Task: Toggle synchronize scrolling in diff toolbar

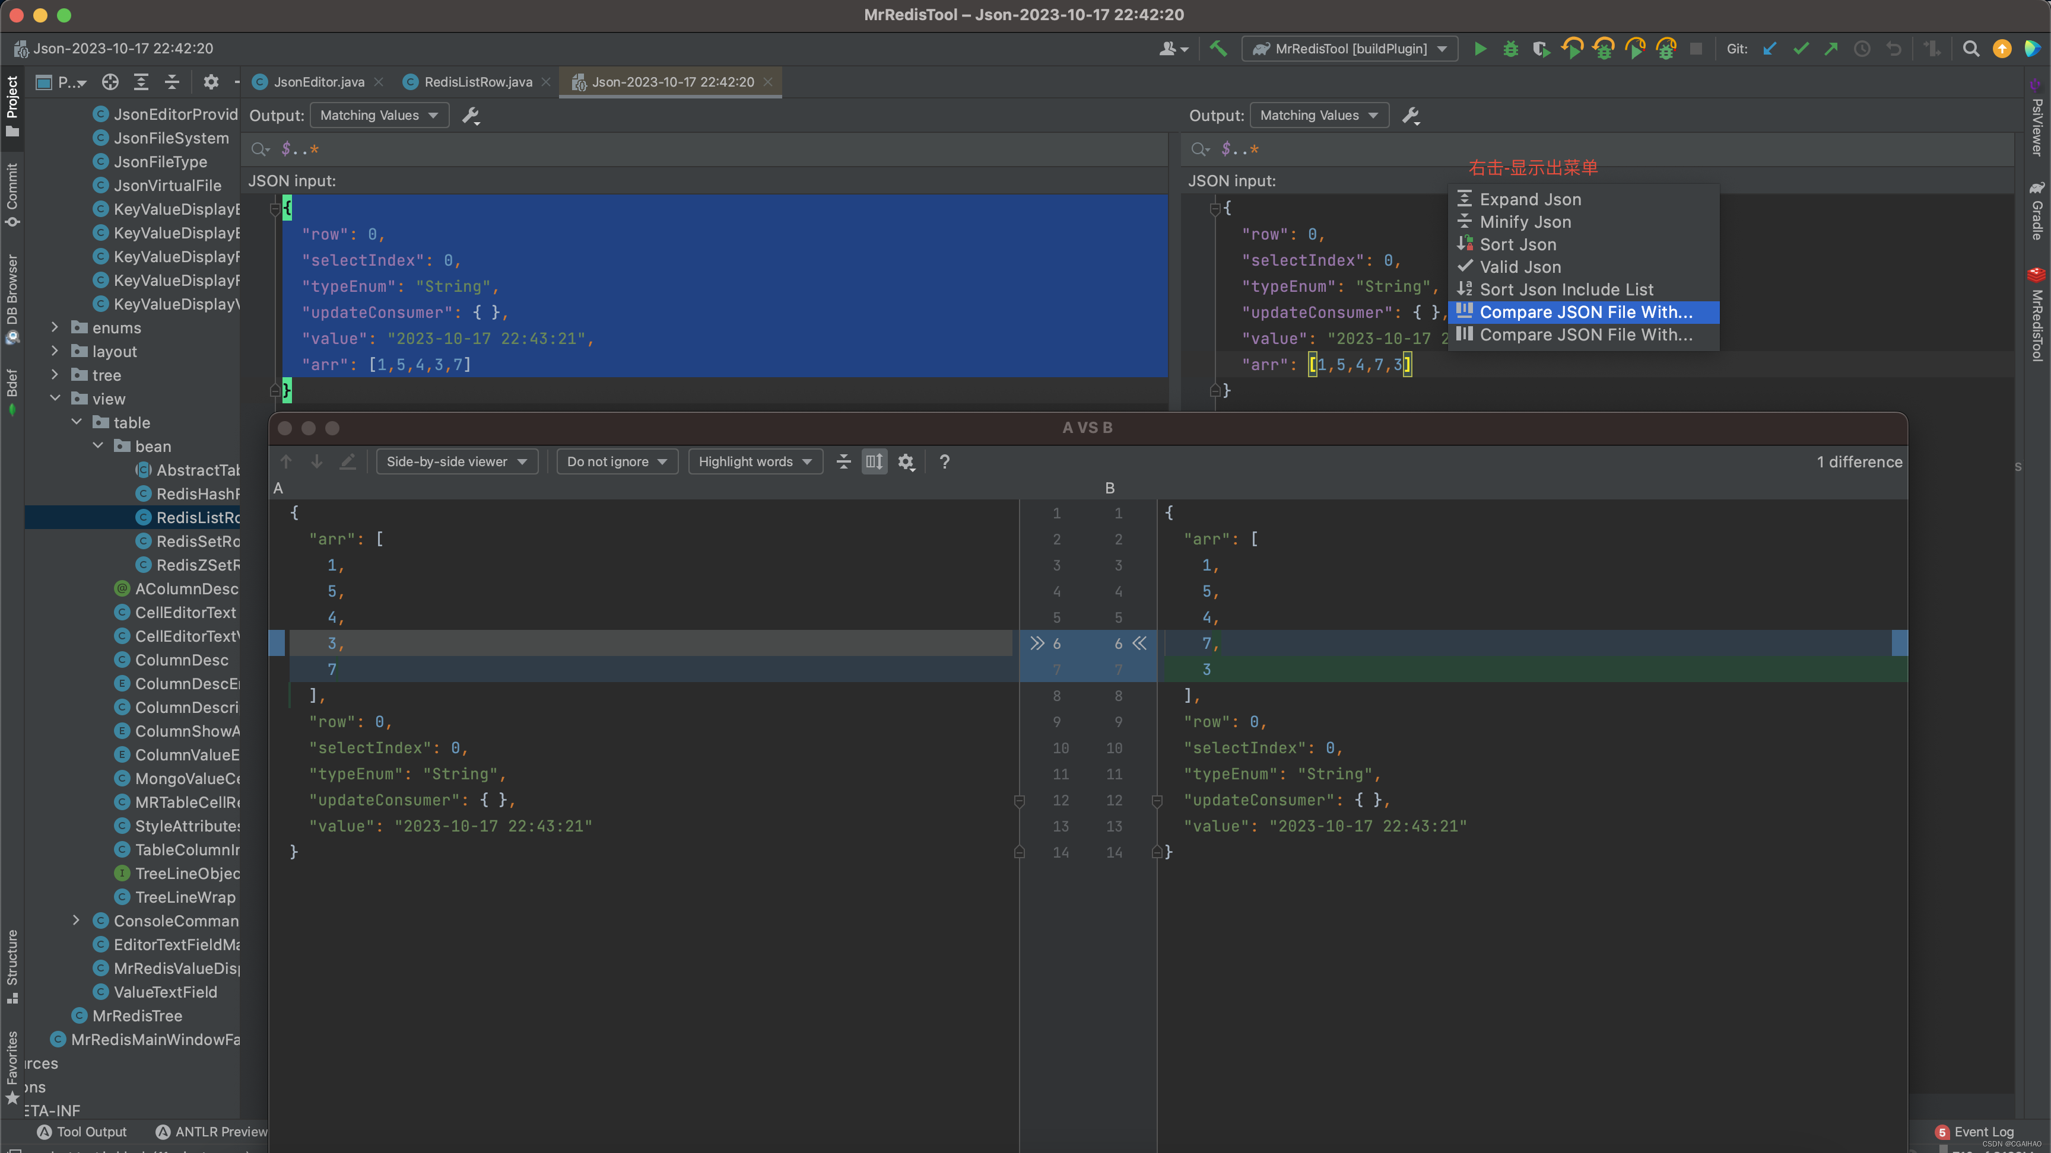Action: tap(874, 461)
